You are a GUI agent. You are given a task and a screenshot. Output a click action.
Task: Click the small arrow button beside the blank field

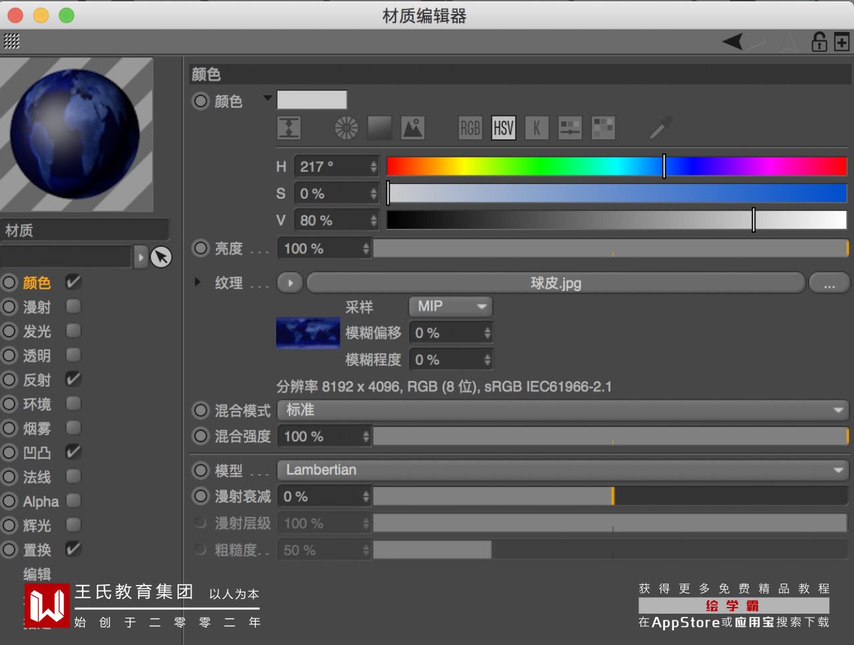tap(141, 257)
